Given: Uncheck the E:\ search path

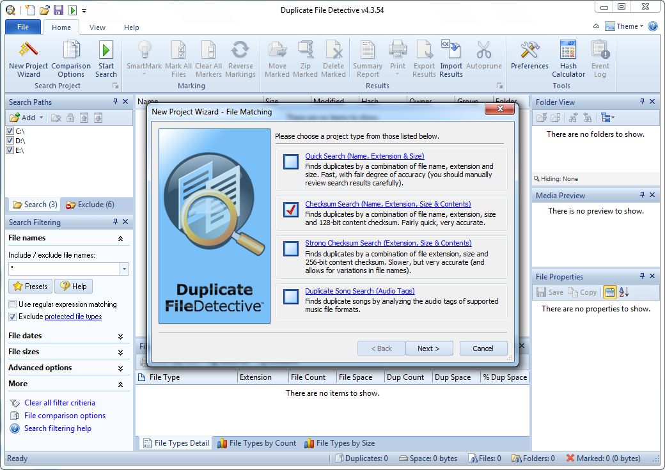Looking at the screenshot, I should point(10,150).
